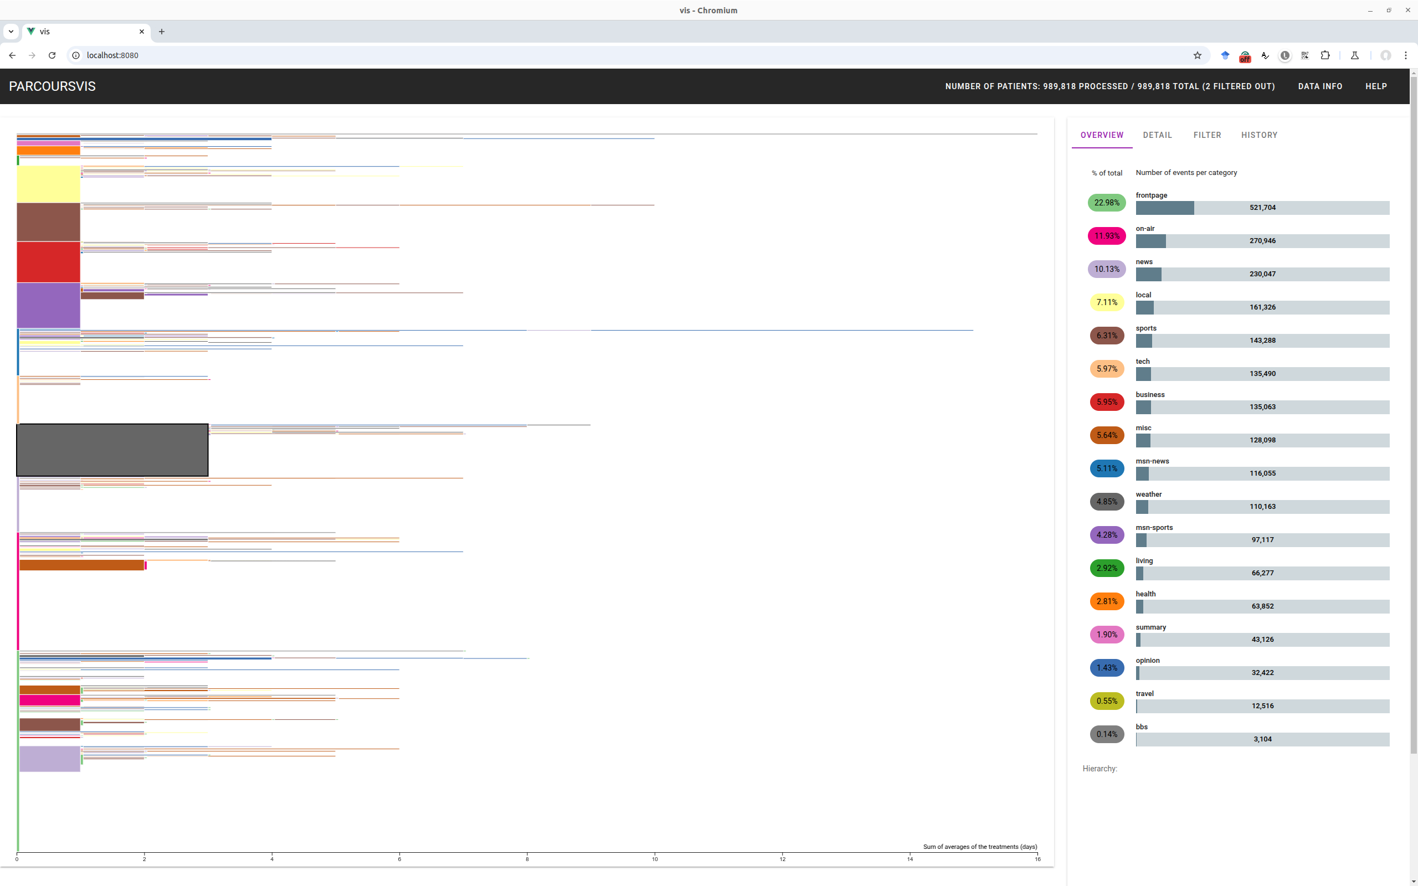Toggle the frontpage category badge 22.98%
The image size is (1418, 886).
click(1106, 203)
